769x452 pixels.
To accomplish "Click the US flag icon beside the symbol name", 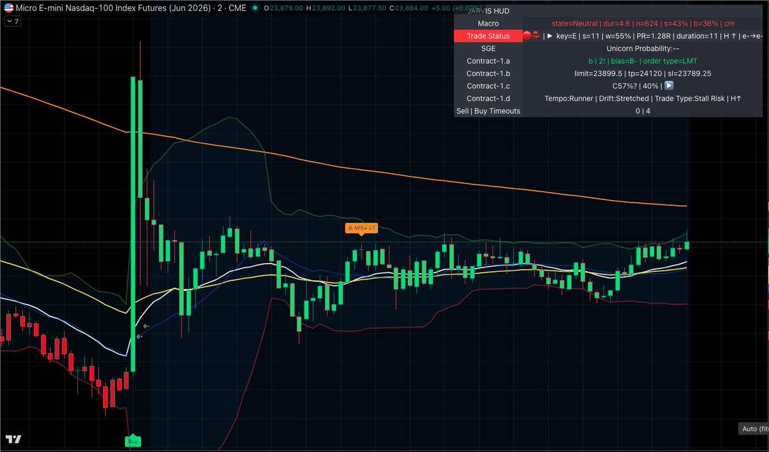I will [x=9, y=8].
